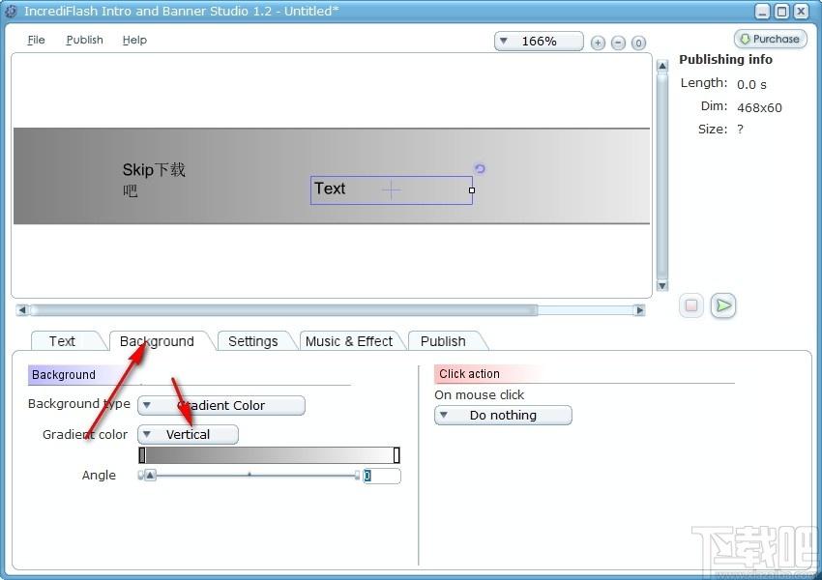This screenshot has height=580, width=822.
Task: Click the Text box resize handle
Action: click(472, 190)
